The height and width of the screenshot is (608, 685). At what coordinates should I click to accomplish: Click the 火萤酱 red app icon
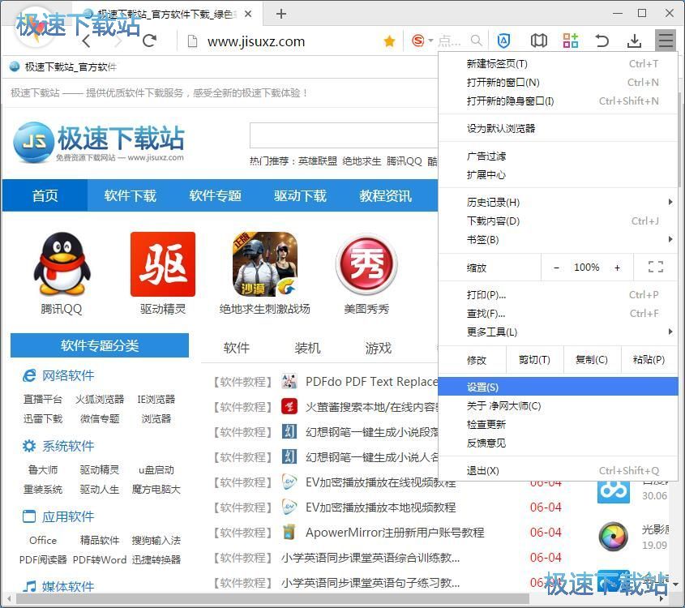(x=289, y=407)
